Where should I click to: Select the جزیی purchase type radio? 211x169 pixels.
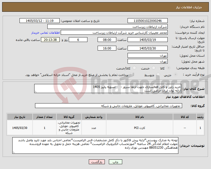[x=175, y=75]
